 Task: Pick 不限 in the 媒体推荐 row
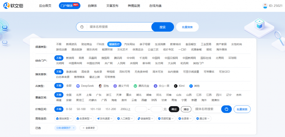(x=59, y=72)
